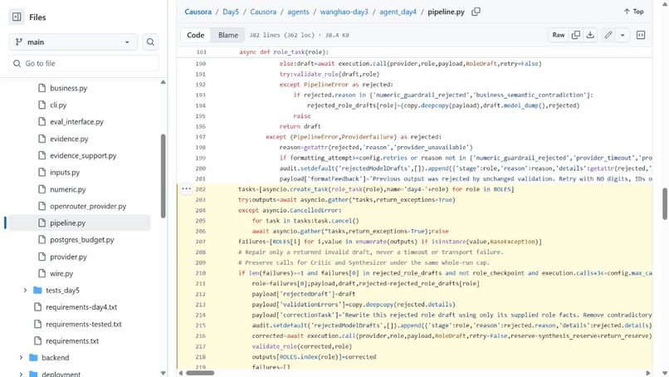This screenshot has width=669, height=377.
Task: Go to Causora root breadcrumb link
Action: click(x=198, y=12)
